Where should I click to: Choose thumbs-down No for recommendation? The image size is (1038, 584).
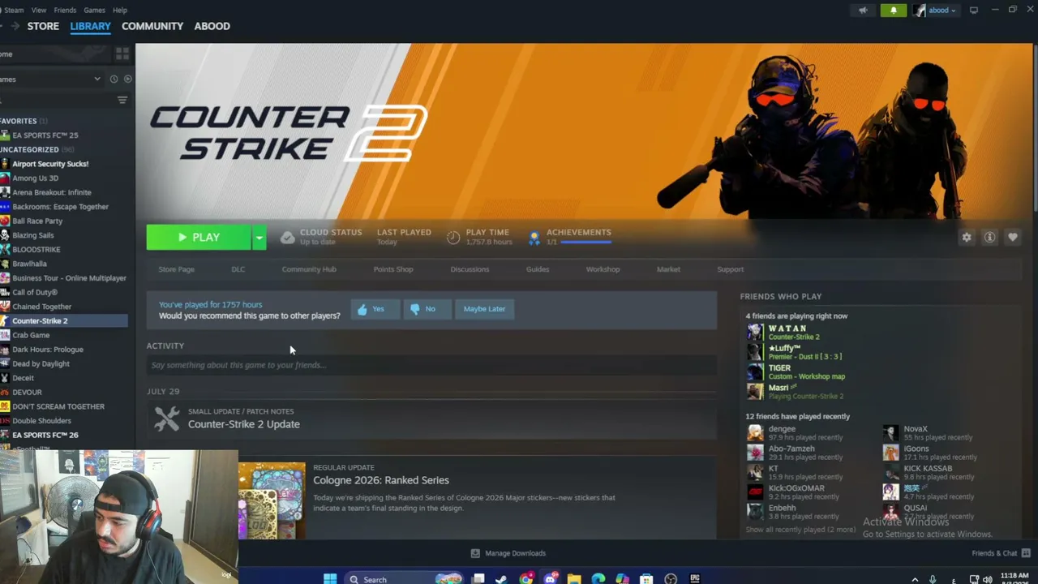427,309
